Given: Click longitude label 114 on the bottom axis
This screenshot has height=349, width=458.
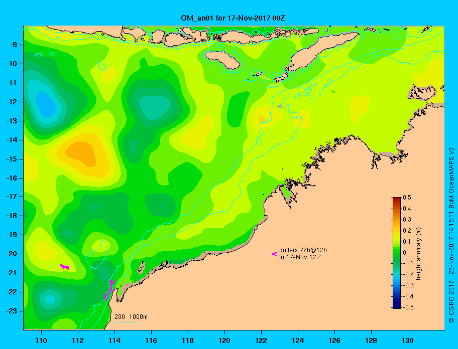Looking at the screenshot, I should point(114,340).
